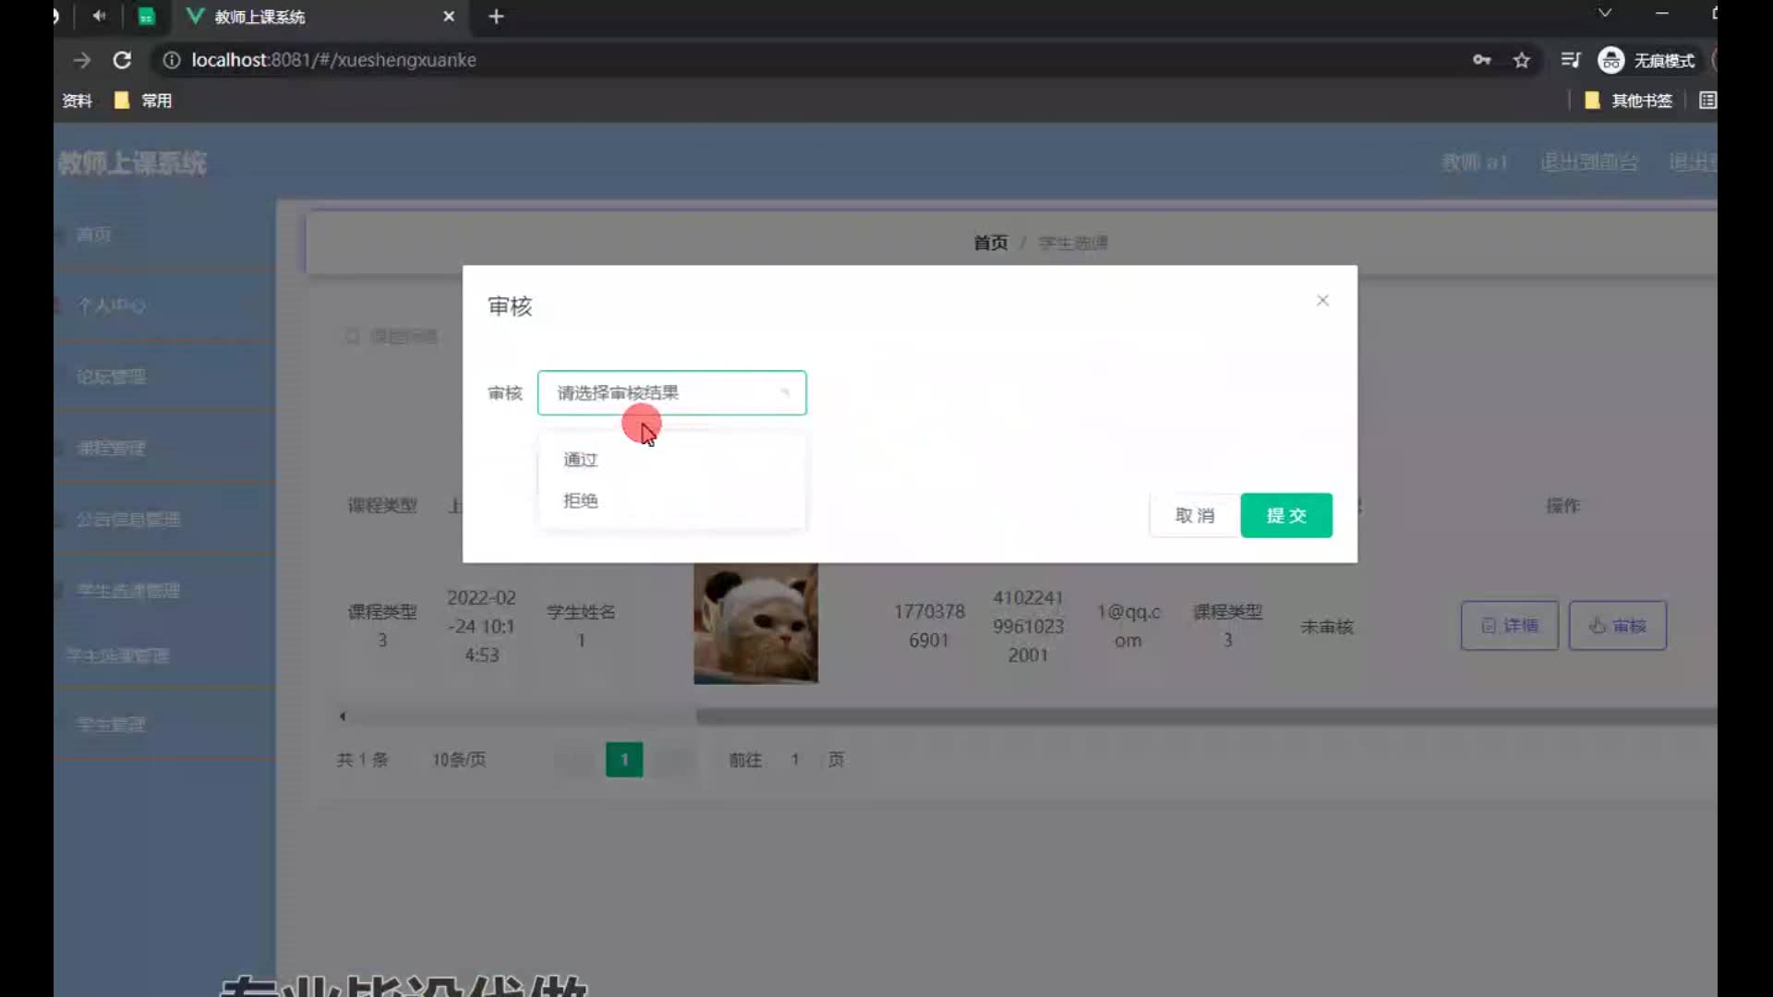
Task: Click 教师 a1 user label in header
Action: click(x=1474, y=162)
